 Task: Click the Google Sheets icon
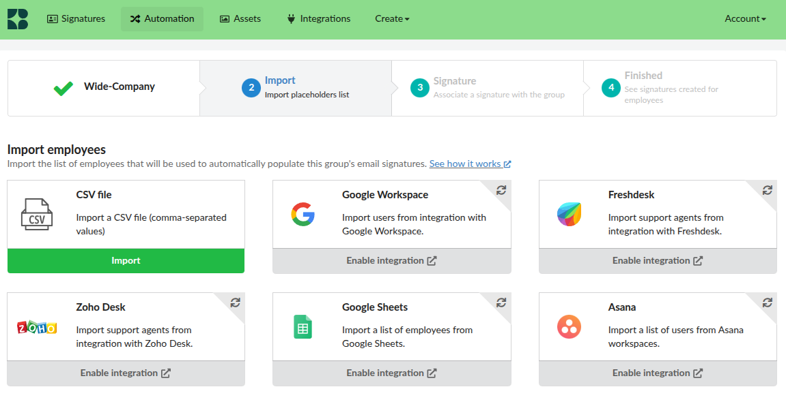pos(304,327)
